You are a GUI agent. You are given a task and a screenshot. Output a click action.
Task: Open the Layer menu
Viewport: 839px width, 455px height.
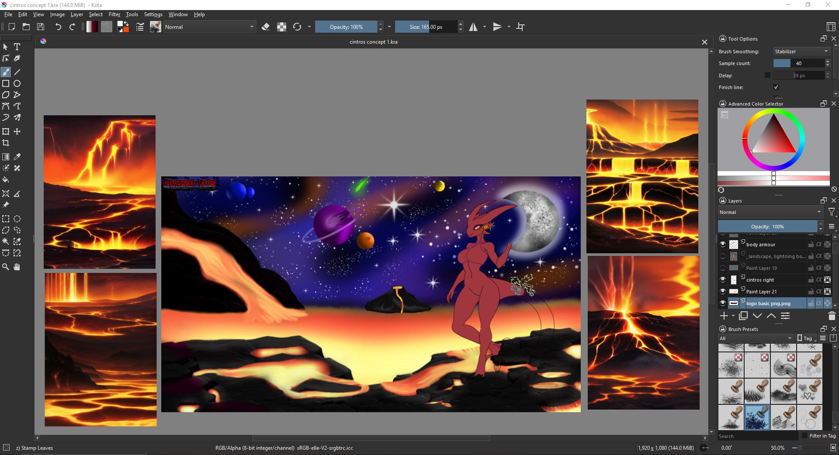pos(76,14)
